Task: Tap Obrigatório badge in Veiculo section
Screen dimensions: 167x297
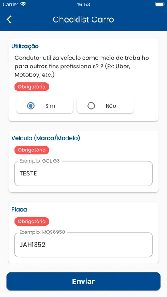Action: [x=32, y=150]
